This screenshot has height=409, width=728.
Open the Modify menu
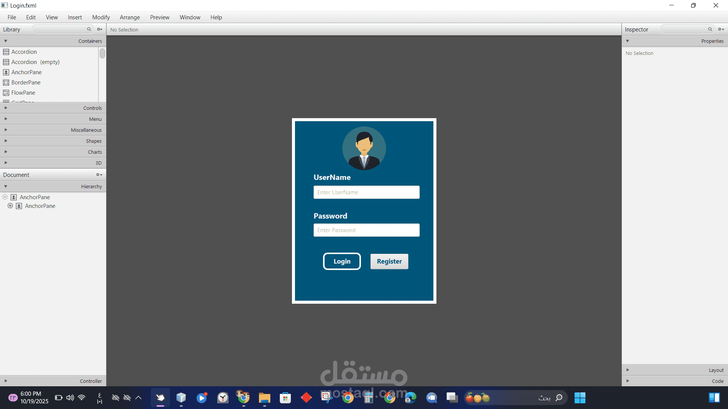coord(100,17)
